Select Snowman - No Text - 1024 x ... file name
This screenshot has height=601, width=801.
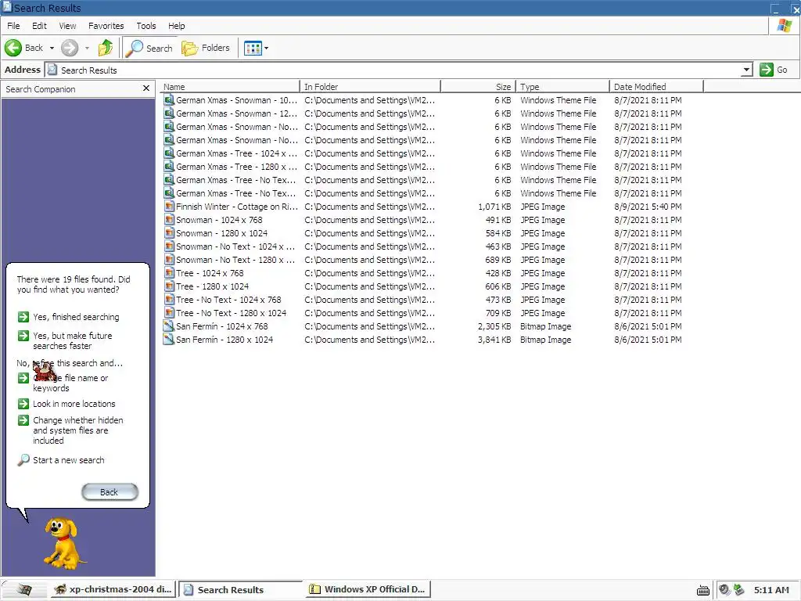(235, 247)
